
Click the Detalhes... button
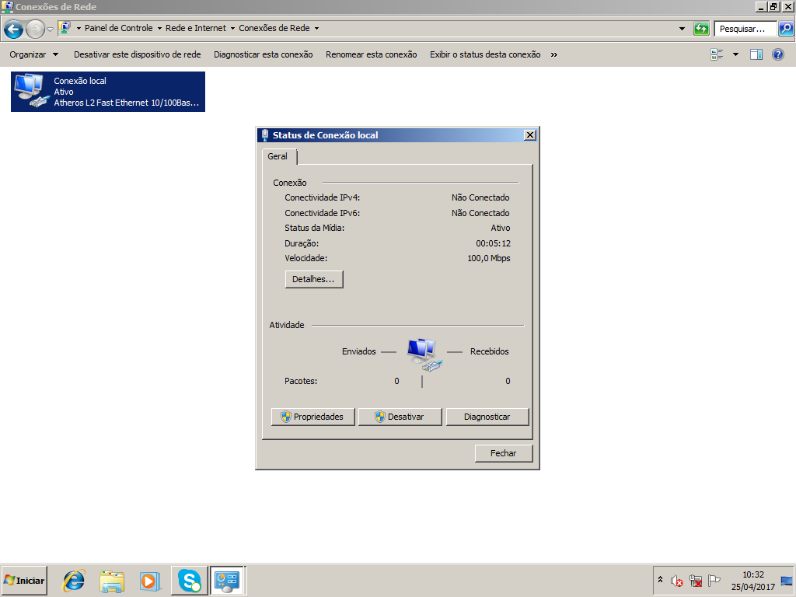314,279
